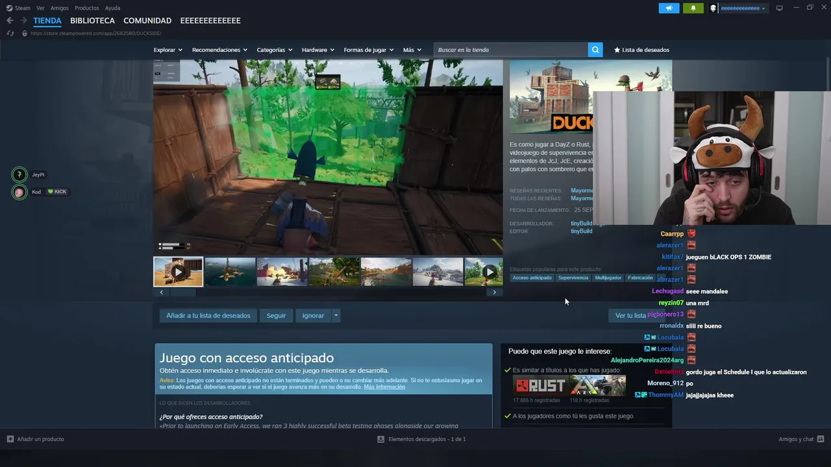Click the Buscar en la tienda field

pos(511,50)
